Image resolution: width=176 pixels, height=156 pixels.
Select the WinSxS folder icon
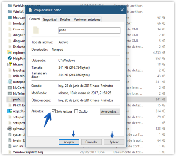[10, 12]
